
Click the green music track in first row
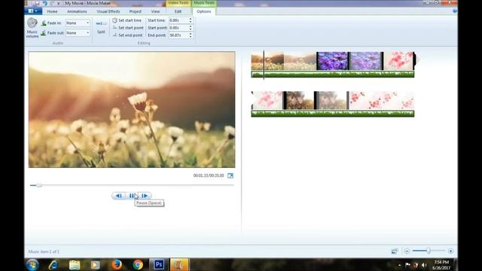click(333, 74)
